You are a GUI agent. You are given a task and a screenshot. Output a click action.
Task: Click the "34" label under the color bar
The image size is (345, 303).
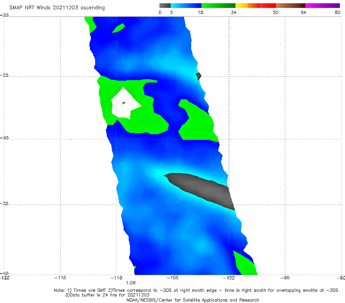[x=234, y=13]
